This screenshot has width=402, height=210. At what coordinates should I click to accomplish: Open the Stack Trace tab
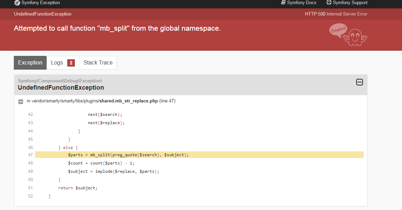98,63
